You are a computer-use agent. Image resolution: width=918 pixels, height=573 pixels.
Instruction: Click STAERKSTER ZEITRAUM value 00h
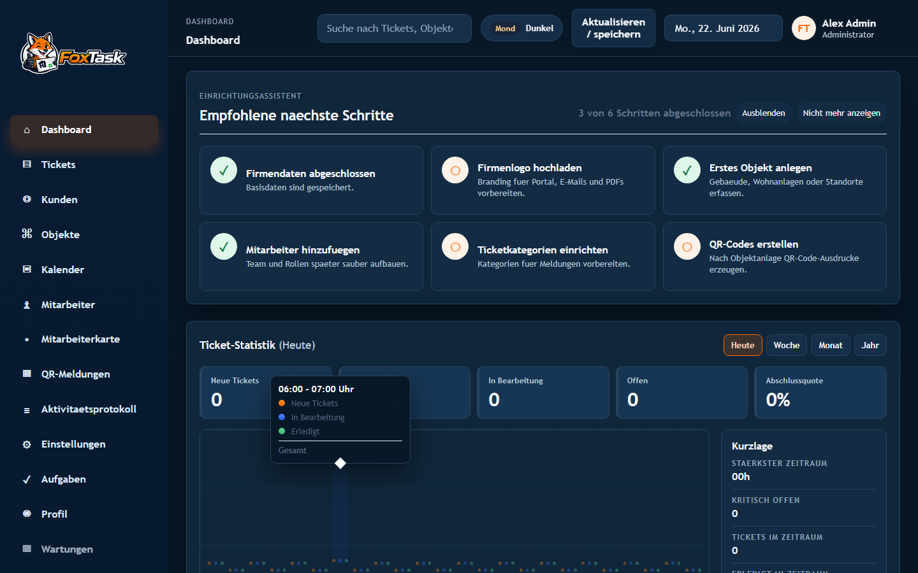pyautogui.click(x=741, y=476)
